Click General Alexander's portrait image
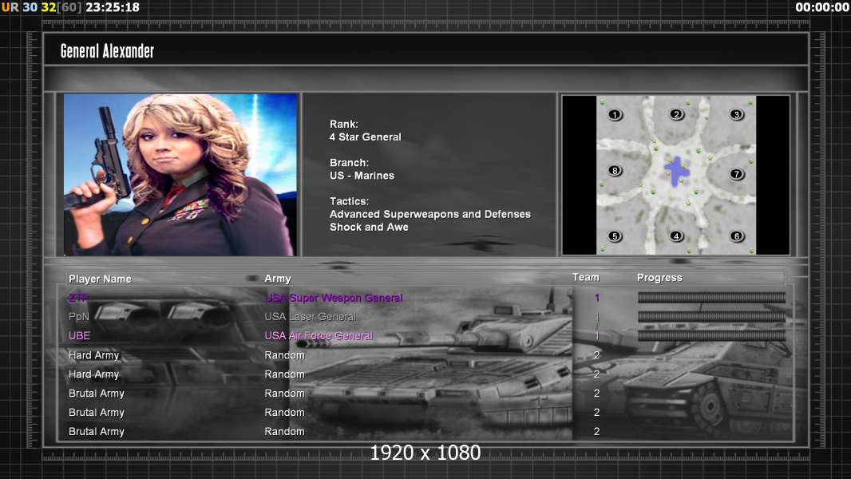The width and height of the screenshot is (851, 479). tap(180, 174)
